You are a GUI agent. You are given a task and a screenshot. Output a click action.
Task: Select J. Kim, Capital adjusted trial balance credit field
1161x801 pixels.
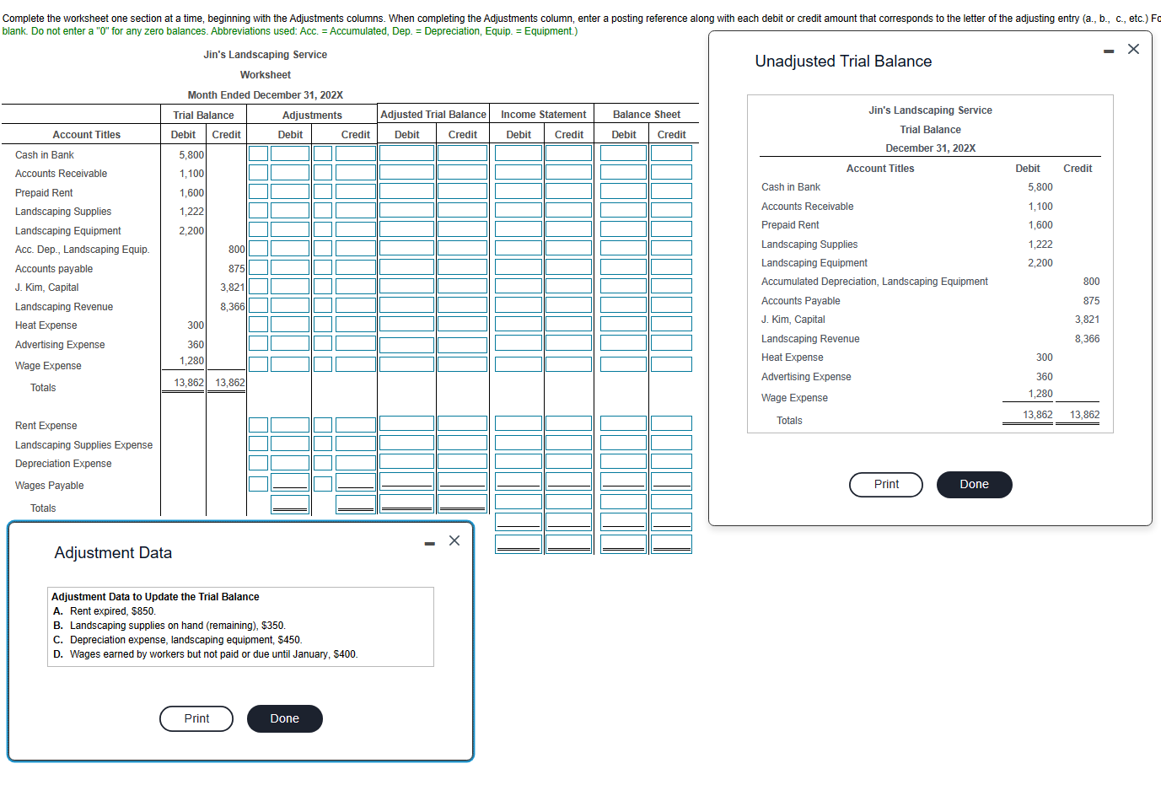(x=462, y=286)
